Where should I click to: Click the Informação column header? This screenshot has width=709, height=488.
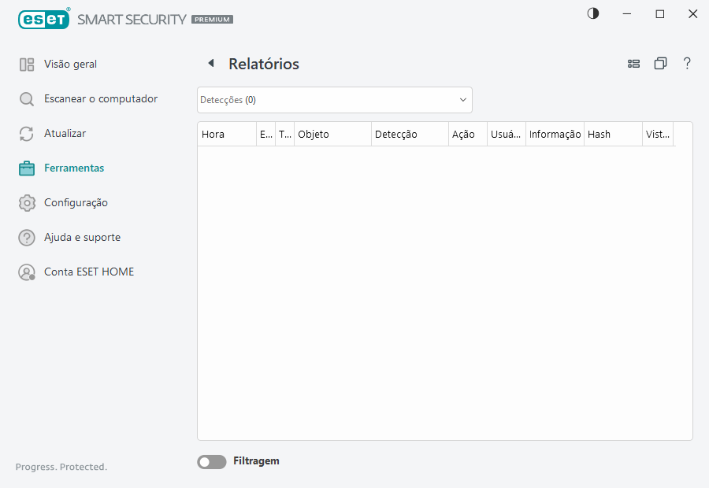coord(555,134)
